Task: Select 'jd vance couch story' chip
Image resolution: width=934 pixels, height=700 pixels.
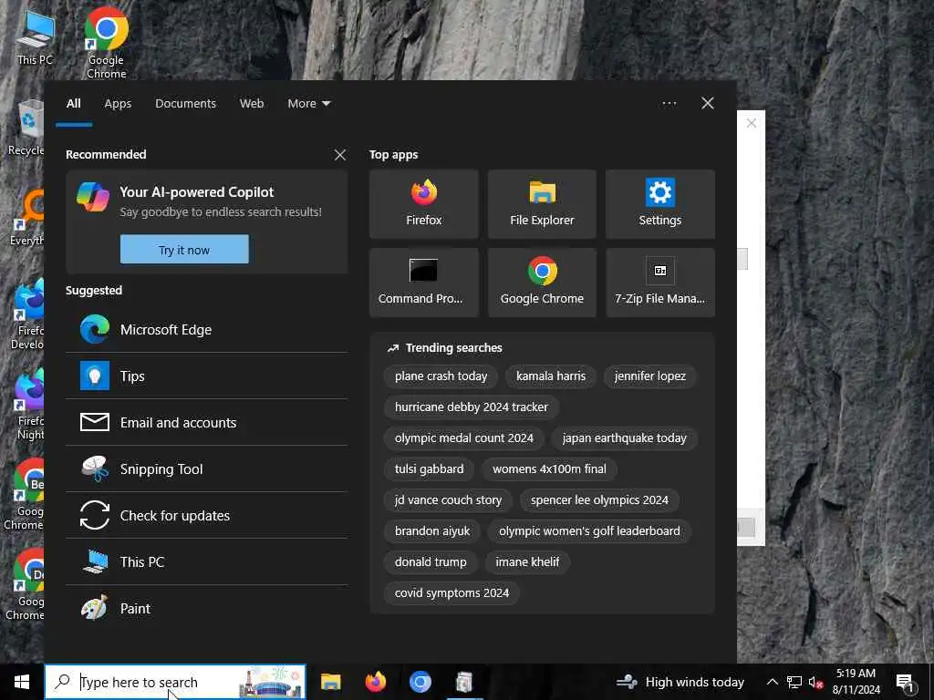Action: [x=448, y=500]
